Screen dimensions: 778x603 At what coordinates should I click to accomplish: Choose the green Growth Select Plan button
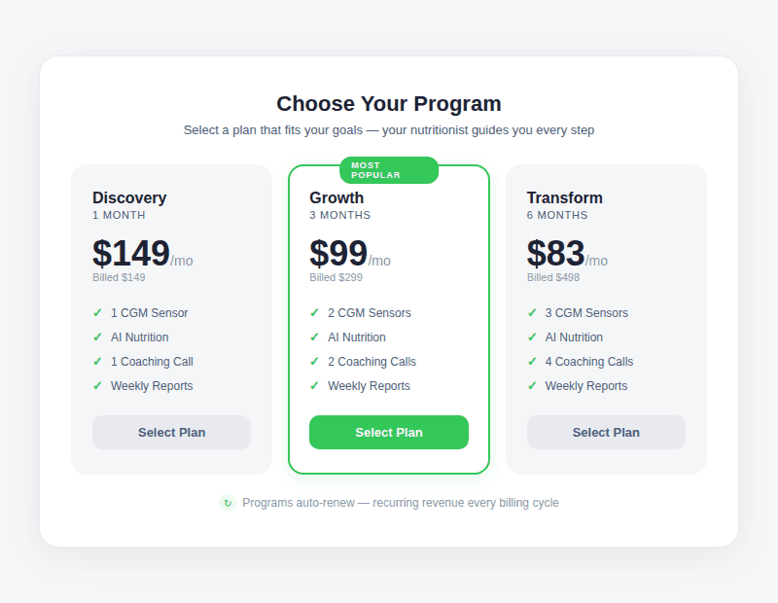point(389,432)
